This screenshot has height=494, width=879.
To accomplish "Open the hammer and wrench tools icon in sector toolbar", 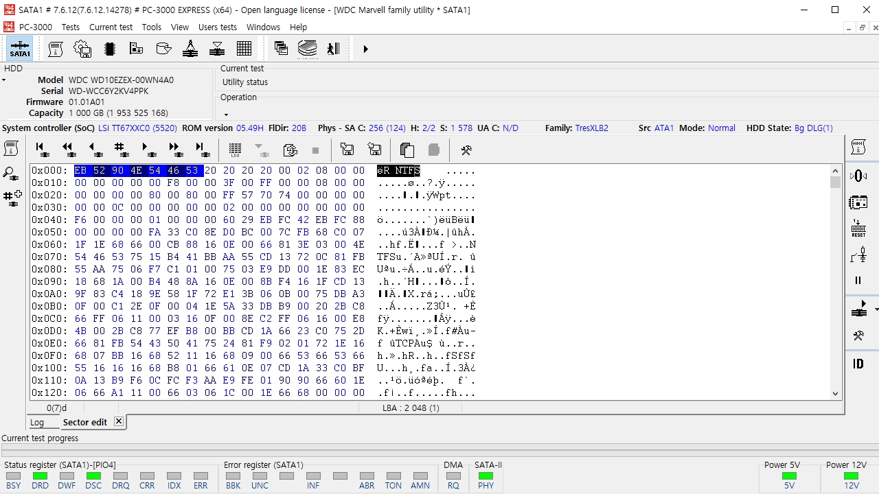I will pos(466,150).
